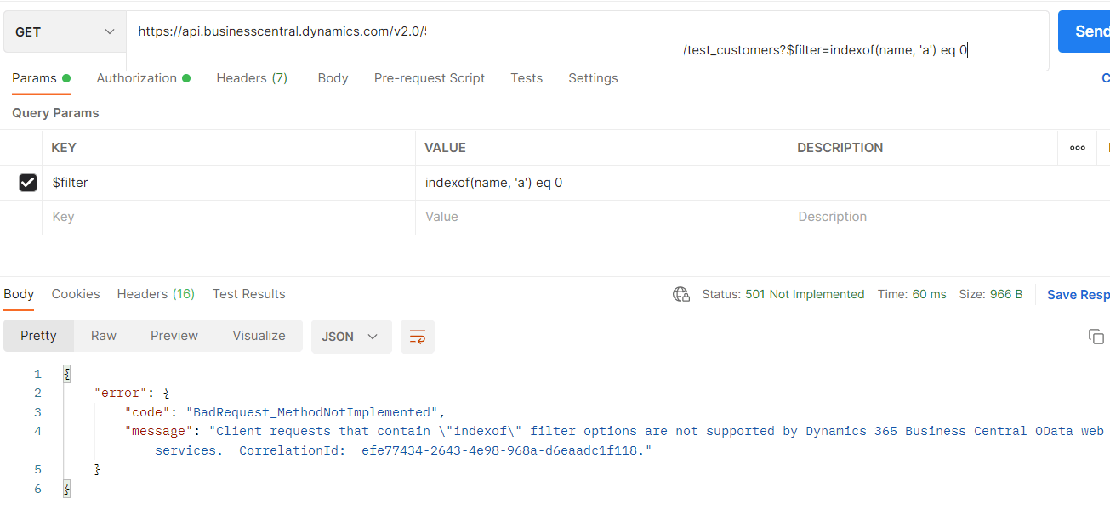Open the Tests tab
The height and width of the screenshot is (510, 1110).
click(527, 78)
